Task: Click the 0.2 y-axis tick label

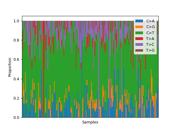Action: click(x=16, y=98)
